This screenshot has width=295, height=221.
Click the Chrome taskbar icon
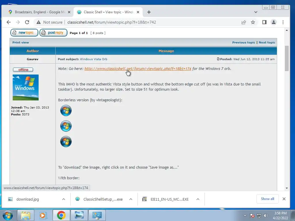pyautogui.click(x=61, y=215)
